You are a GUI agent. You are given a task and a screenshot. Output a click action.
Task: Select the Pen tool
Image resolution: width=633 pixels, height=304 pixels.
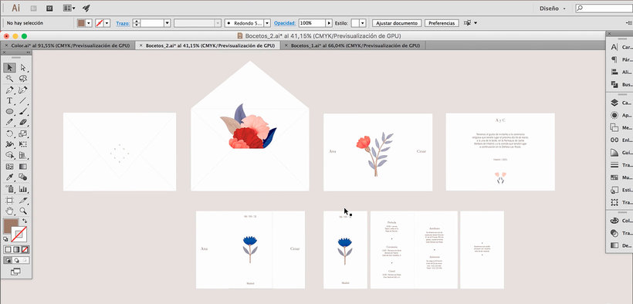click(10, 90)
